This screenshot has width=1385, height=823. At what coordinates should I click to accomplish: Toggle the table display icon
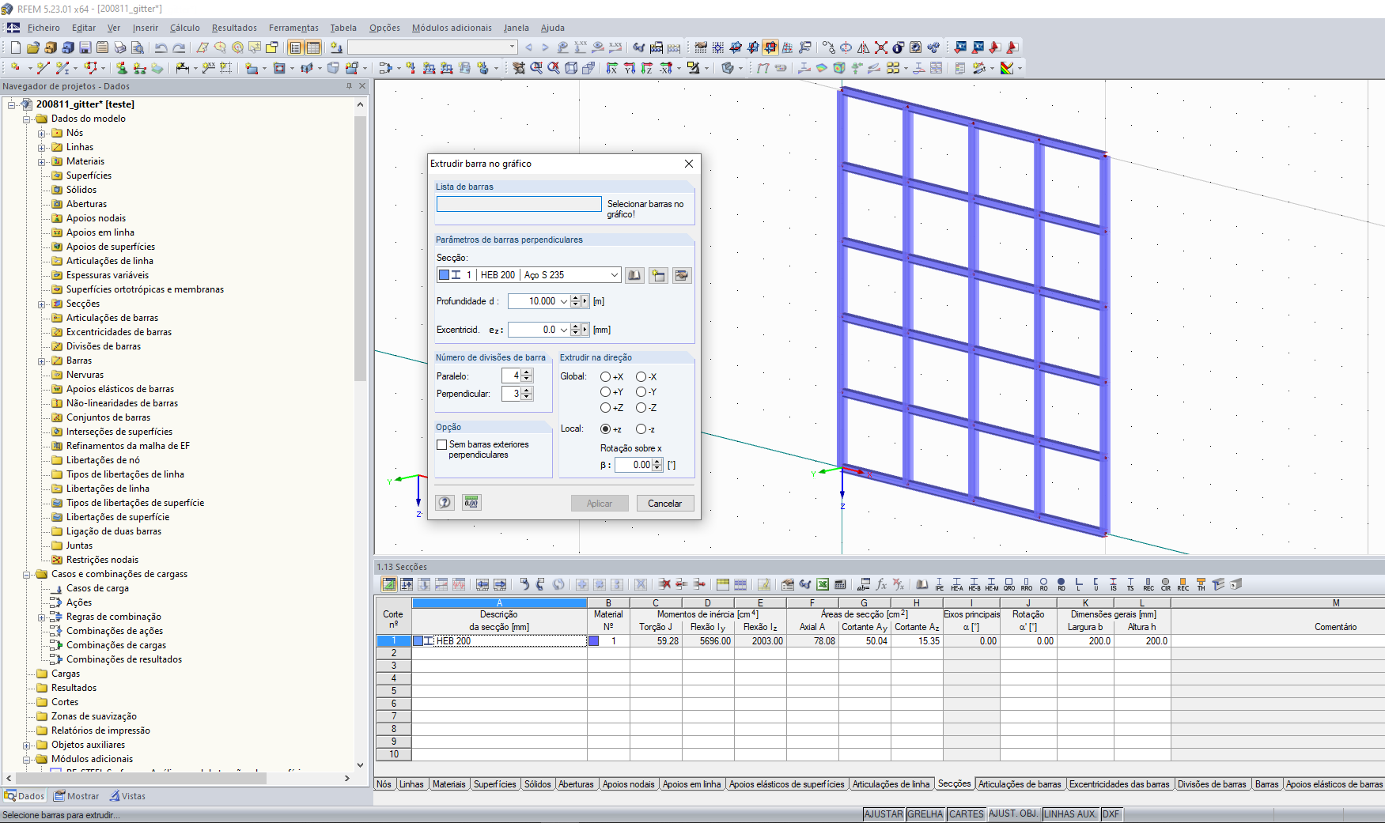tap(313, 47)
